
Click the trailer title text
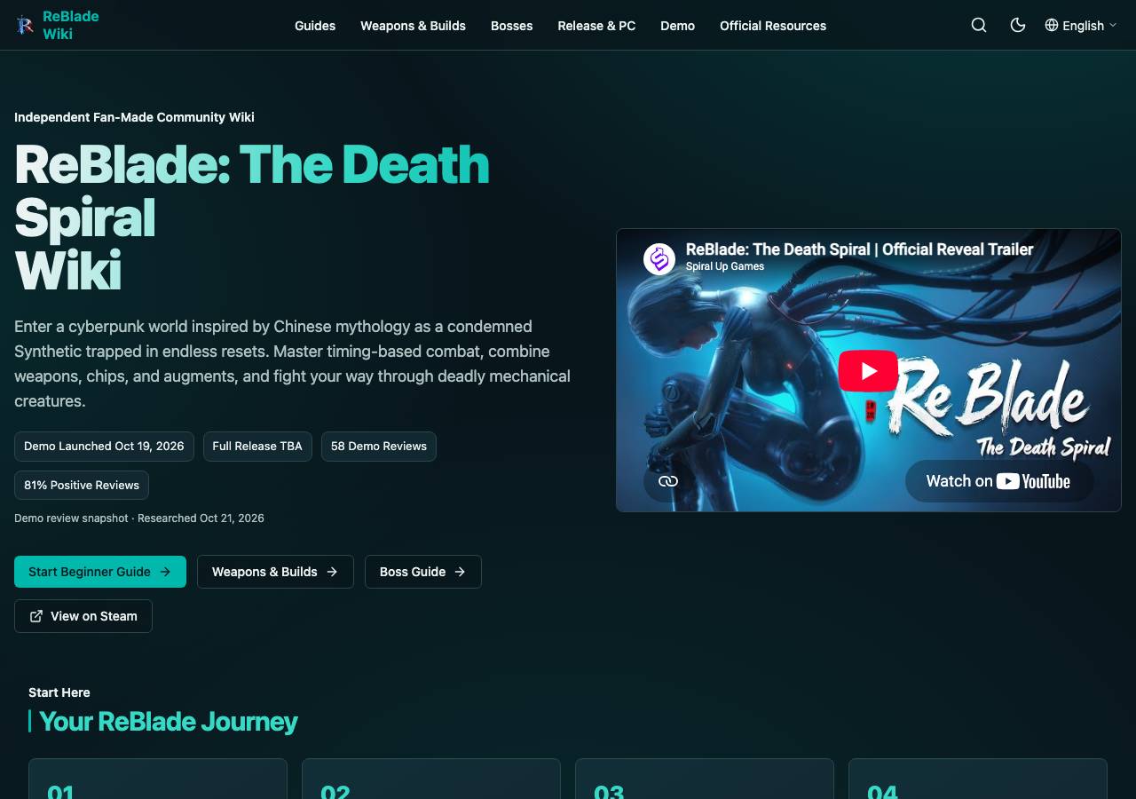[x=859, y=249]
